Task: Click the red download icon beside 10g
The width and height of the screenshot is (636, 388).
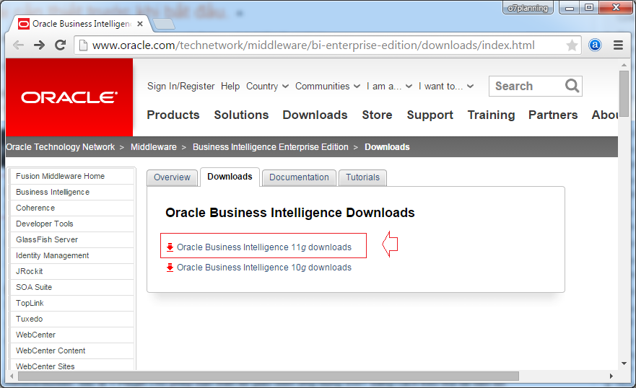Action: click(170, 268)
